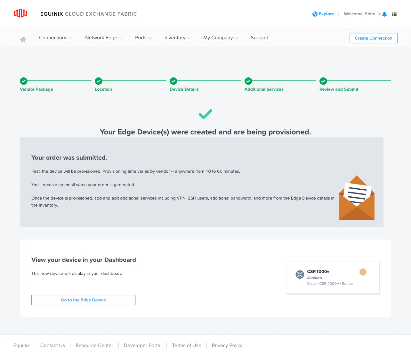Click the Device Details step checkmark
Screen dimensions: 411x356
tap(173, 81)
